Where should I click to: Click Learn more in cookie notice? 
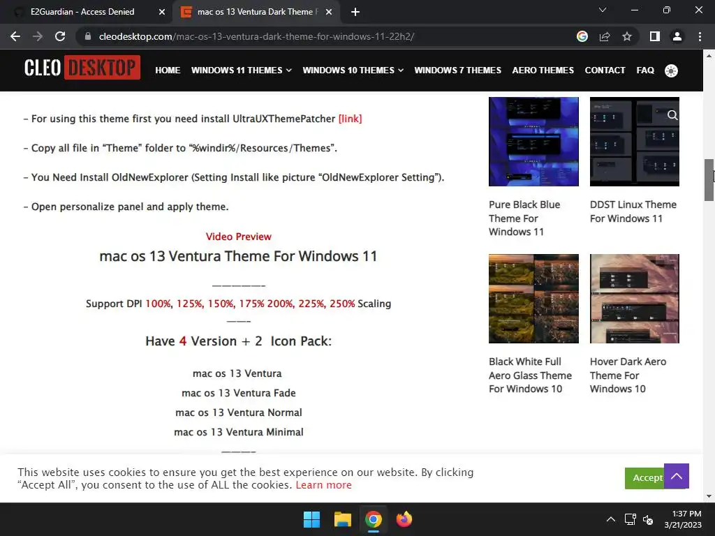[323, 485]
